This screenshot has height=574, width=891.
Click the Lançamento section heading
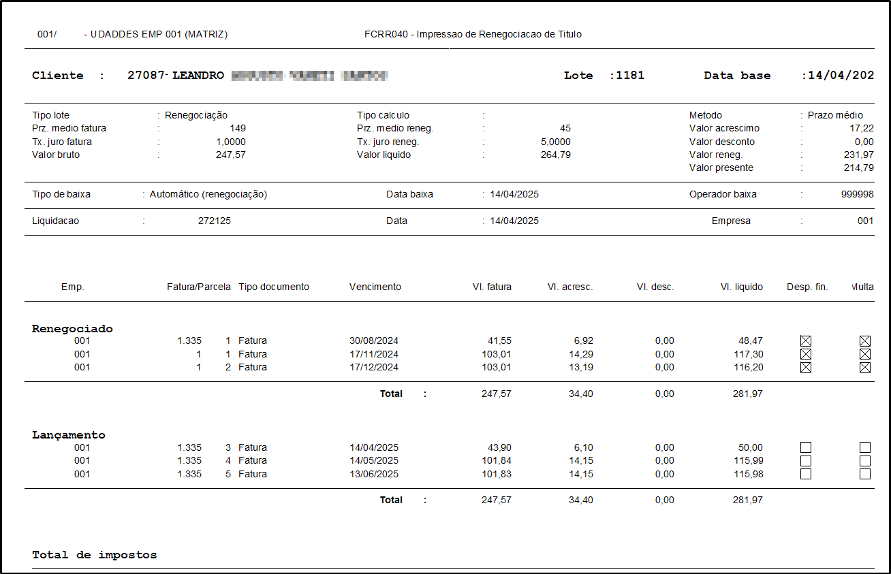(69, 434)
